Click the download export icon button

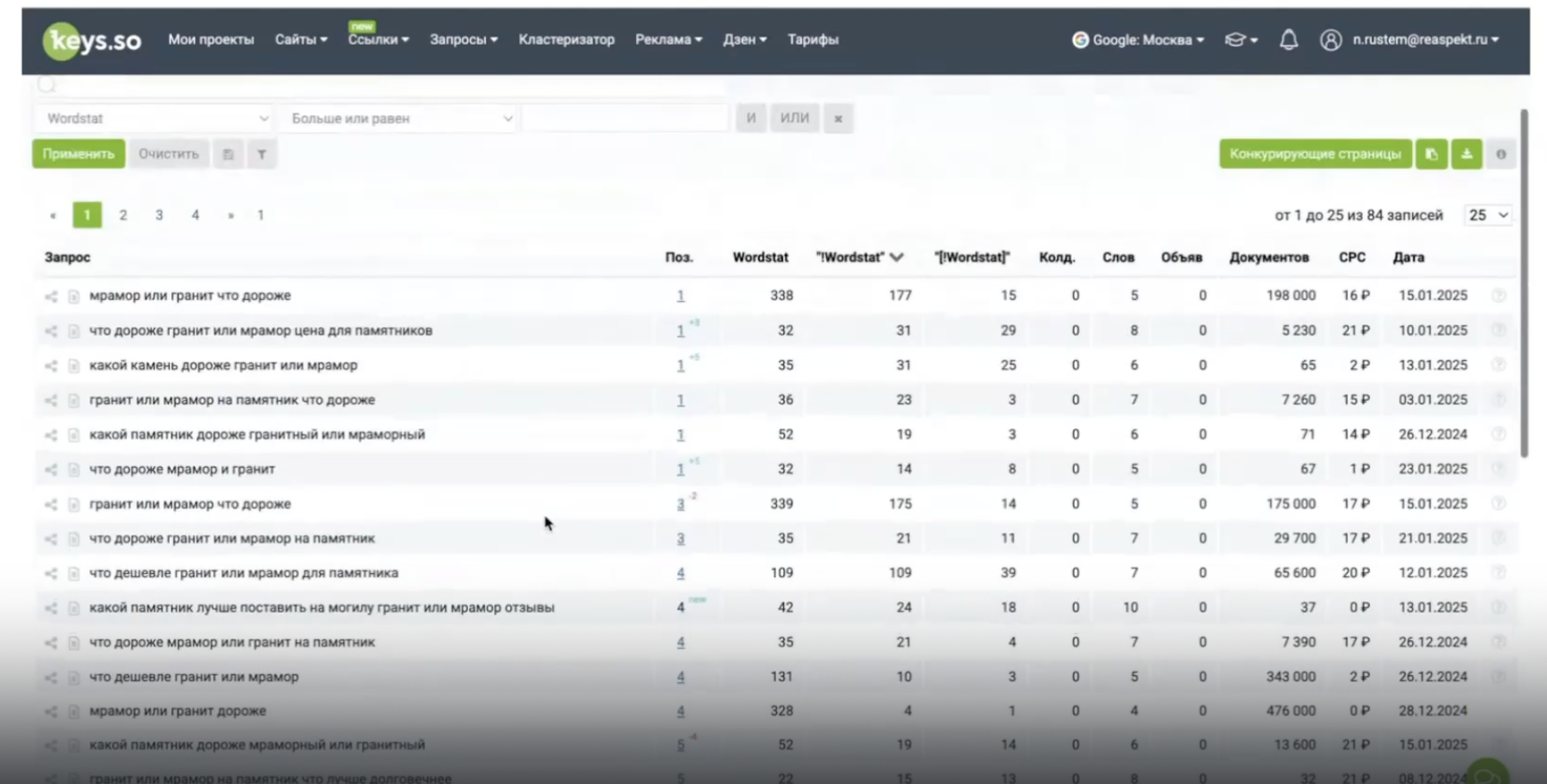coord(1467,154)
